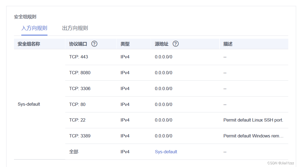
Task: Select the TCP: 22 rule row
Action: pyautogui.click(x=177, y=120)
